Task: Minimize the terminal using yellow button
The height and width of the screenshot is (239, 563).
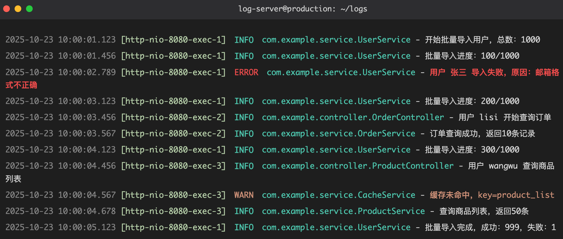Action: click(18, 9)
